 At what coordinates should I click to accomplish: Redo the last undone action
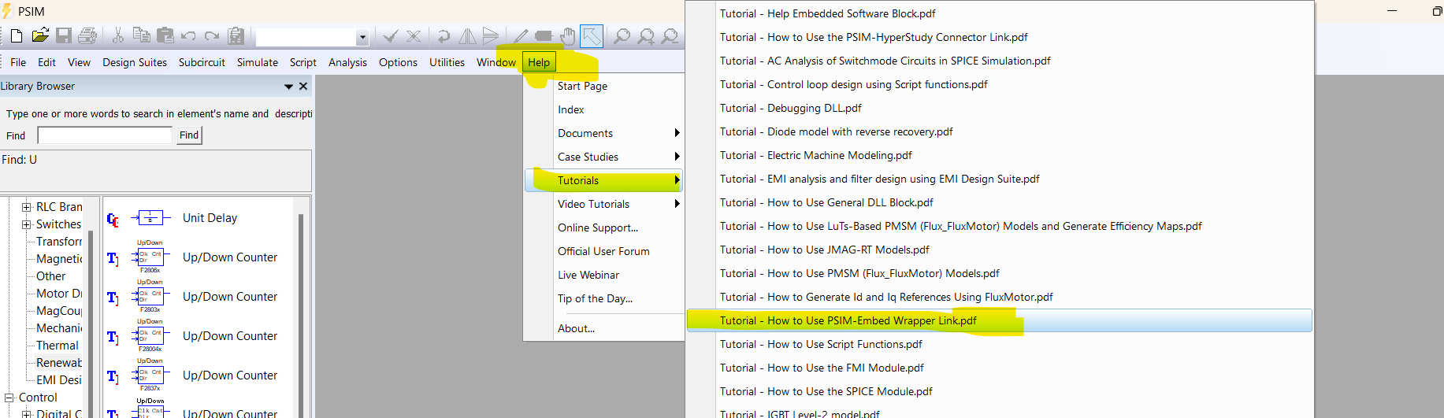point(212,35)
